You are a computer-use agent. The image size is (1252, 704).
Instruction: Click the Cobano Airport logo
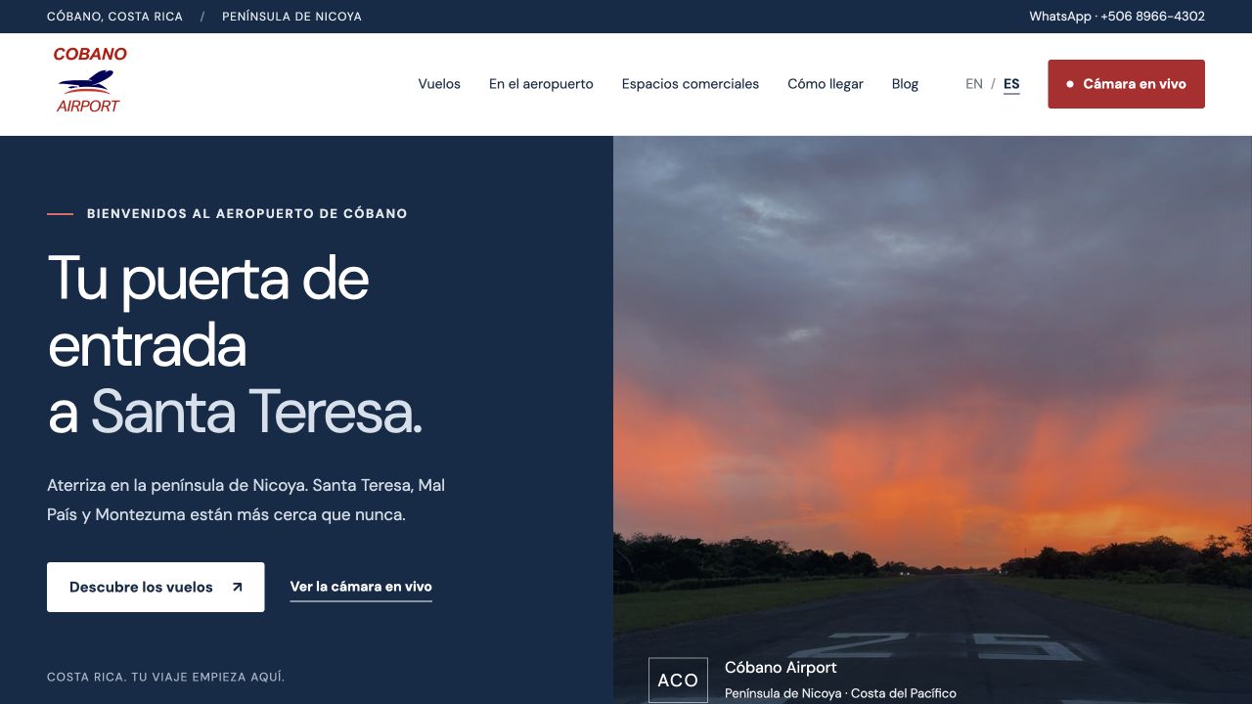pos(89,80)
